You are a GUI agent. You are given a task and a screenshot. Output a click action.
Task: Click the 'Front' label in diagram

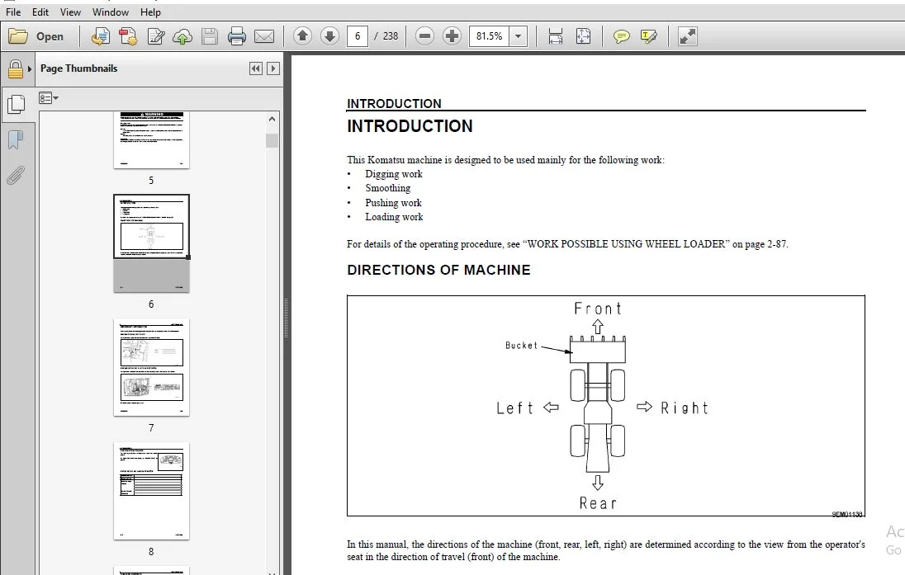597,309
